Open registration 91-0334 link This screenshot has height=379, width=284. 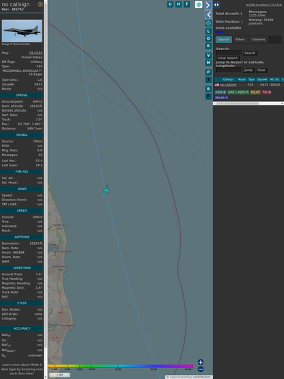35,53
